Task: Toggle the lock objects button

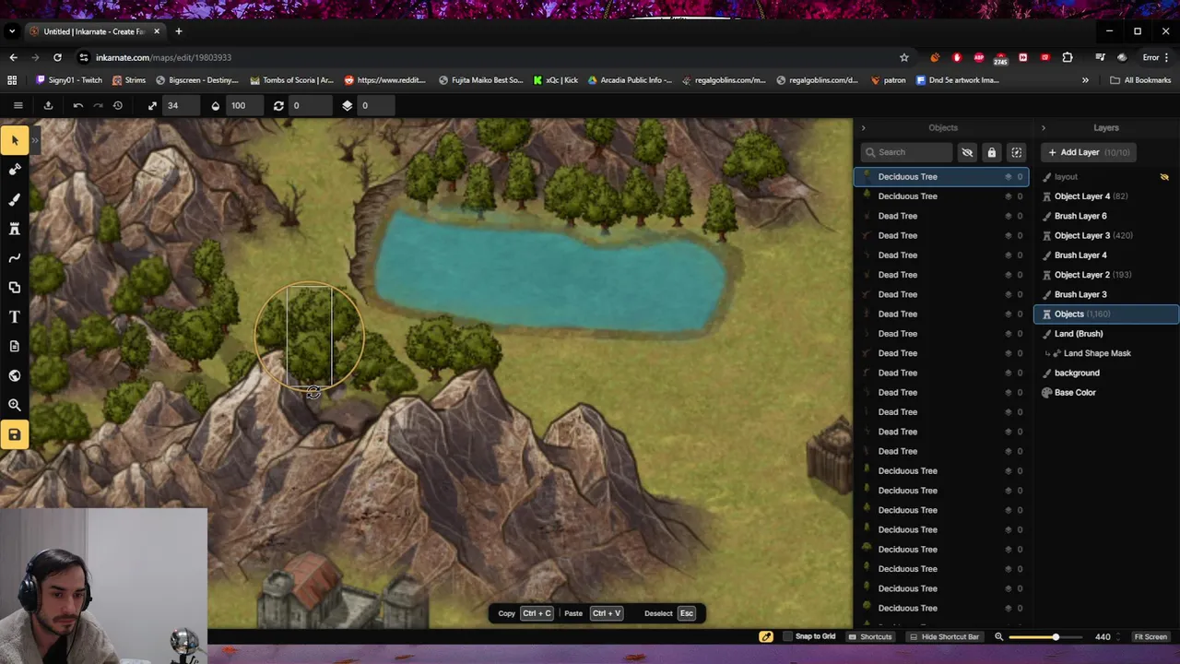Action: click(991, 152)
